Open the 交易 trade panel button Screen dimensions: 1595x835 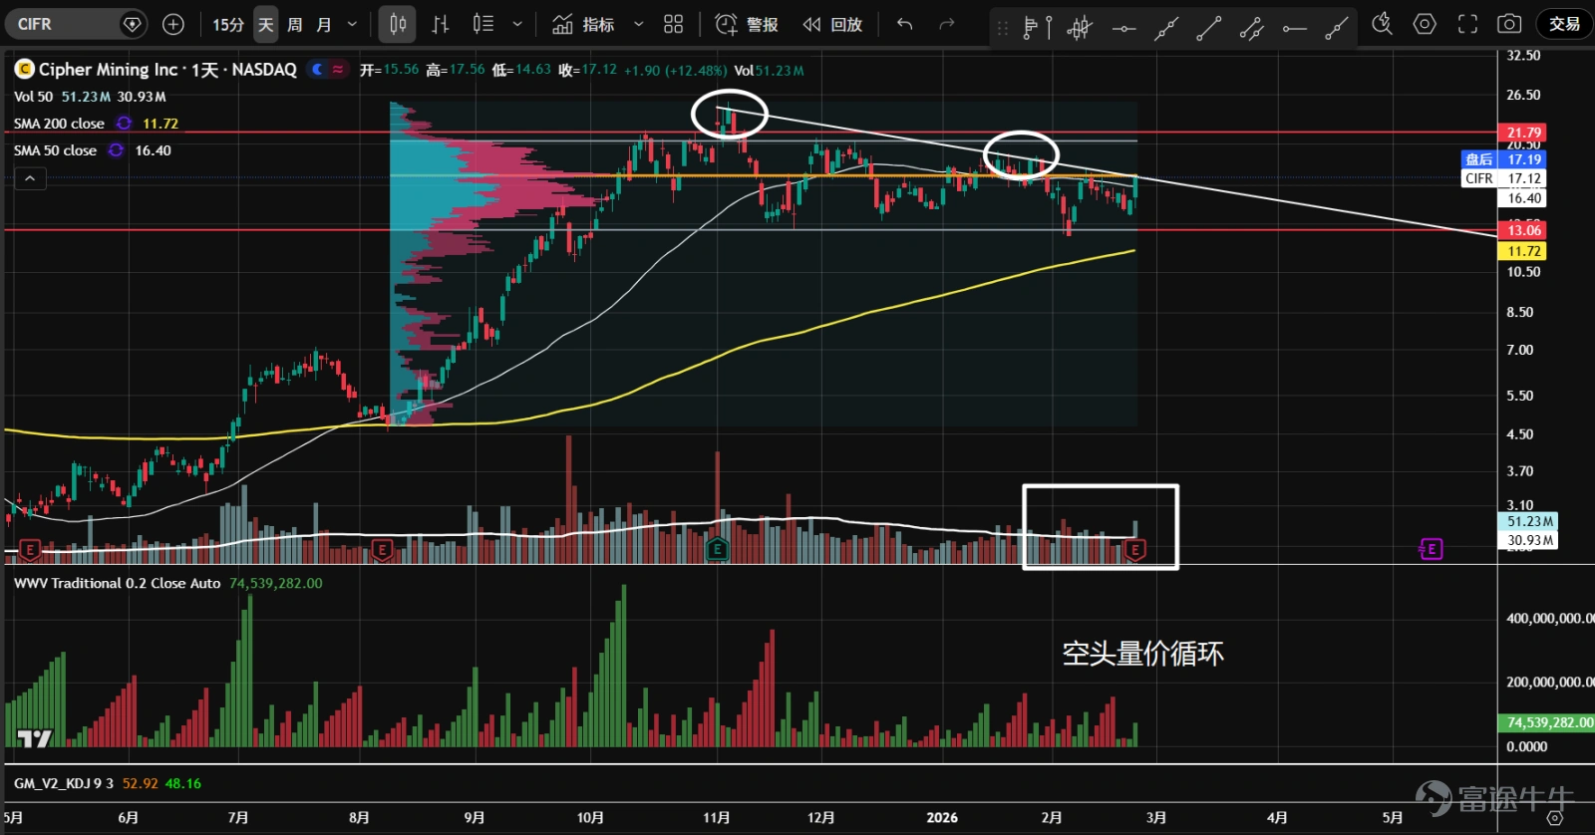pos(1564,24)
